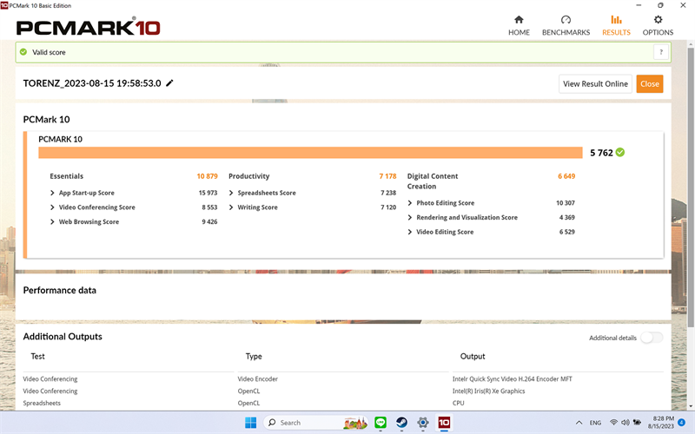Click the pencil icon to rename result
Screen dimensions: 695x434
[x=169, y=83]
